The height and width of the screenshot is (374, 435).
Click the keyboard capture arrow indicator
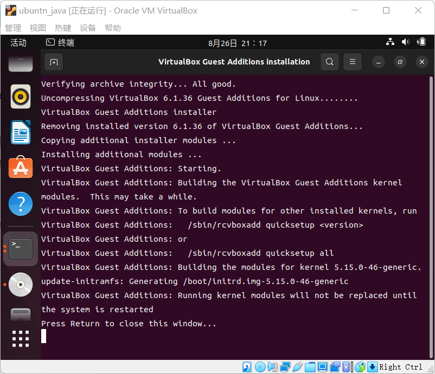coord(372,367)
